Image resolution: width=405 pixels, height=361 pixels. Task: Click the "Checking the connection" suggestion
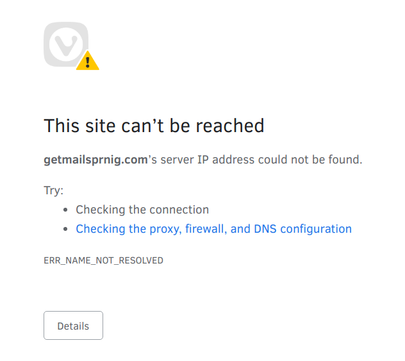142,210
